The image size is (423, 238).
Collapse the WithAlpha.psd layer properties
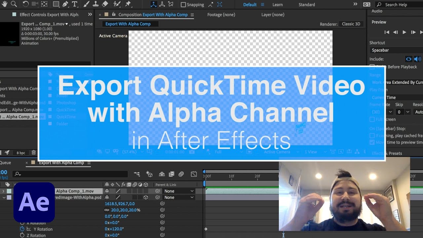click(x=4, y=197)
